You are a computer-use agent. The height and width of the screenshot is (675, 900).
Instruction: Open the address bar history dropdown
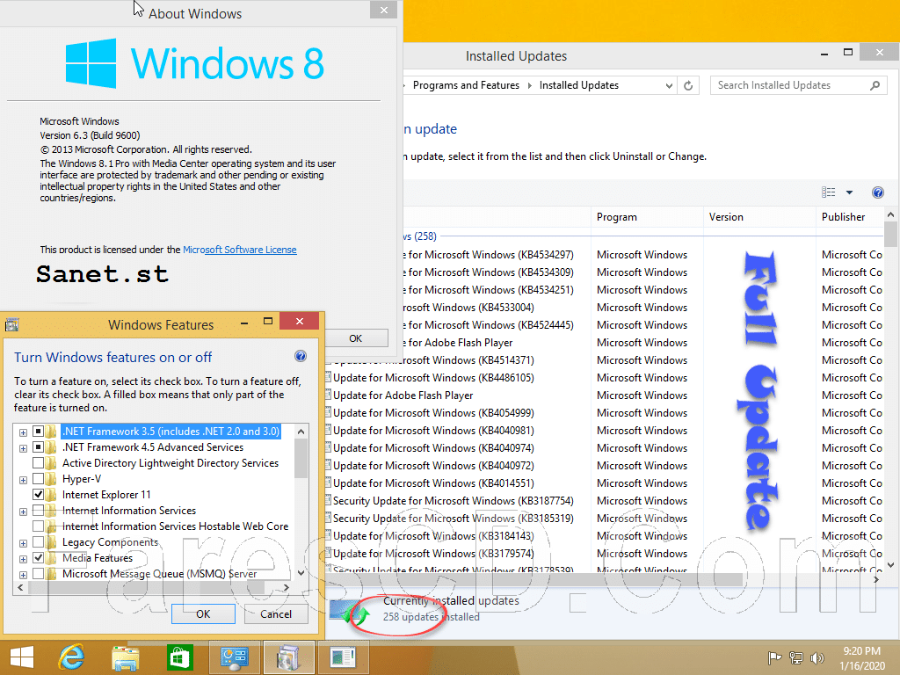tap(669, 85)
